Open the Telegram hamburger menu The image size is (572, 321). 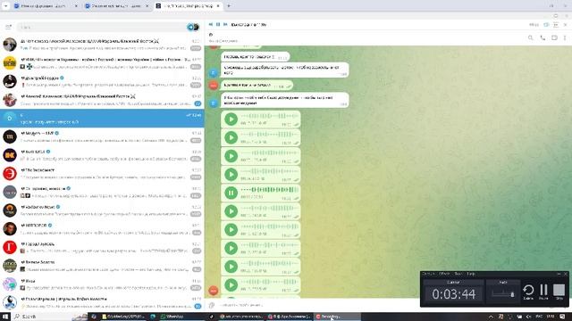8,27
